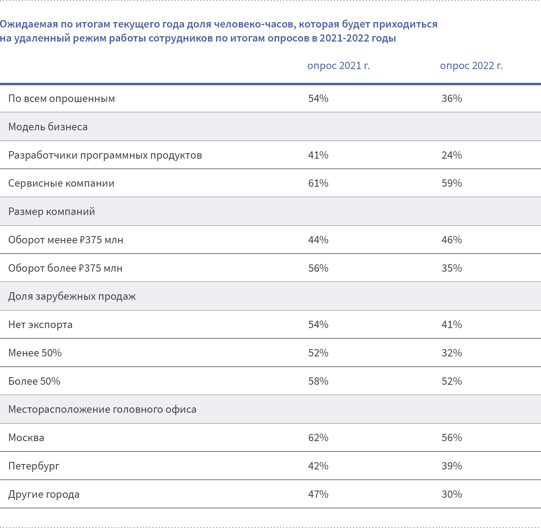Click the 'Менее 50%' row label
Image resolution: width=541 pixels, height=528 pixels.
[x=35, y=353]
